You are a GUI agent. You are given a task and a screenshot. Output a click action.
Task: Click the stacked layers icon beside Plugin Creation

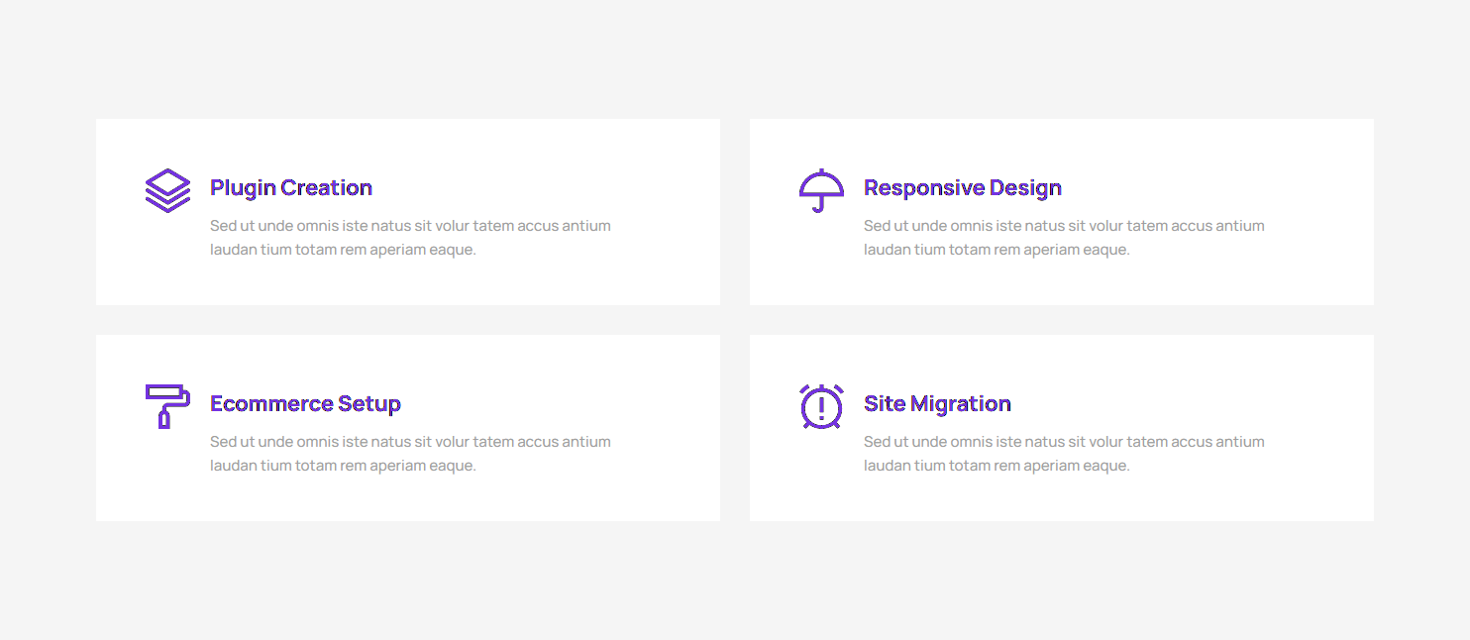167,190
